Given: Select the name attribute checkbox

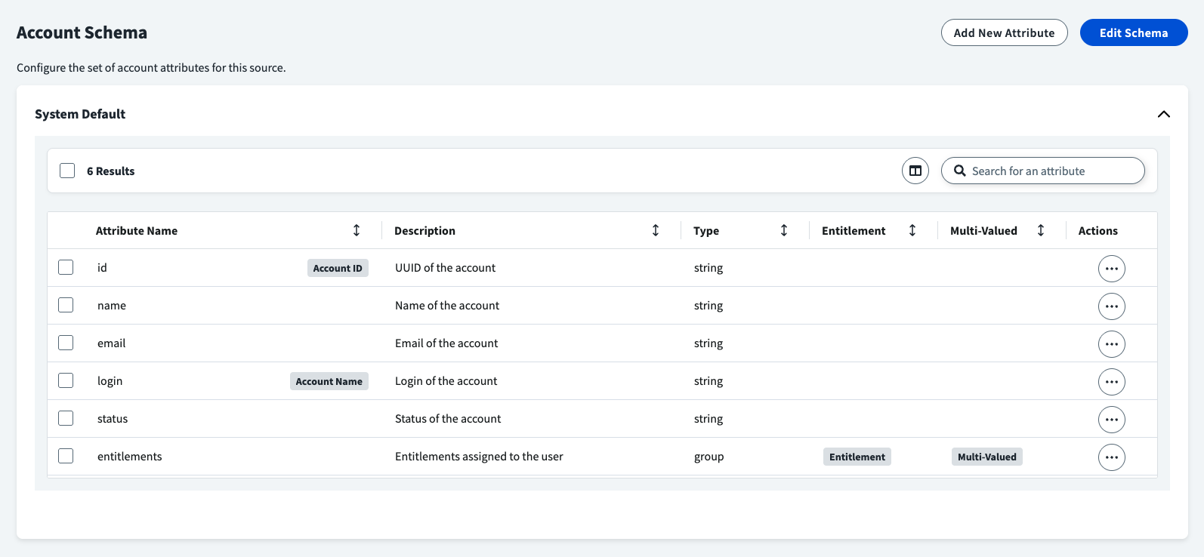Looking at the screenshot, I should (x=66, y=305).
